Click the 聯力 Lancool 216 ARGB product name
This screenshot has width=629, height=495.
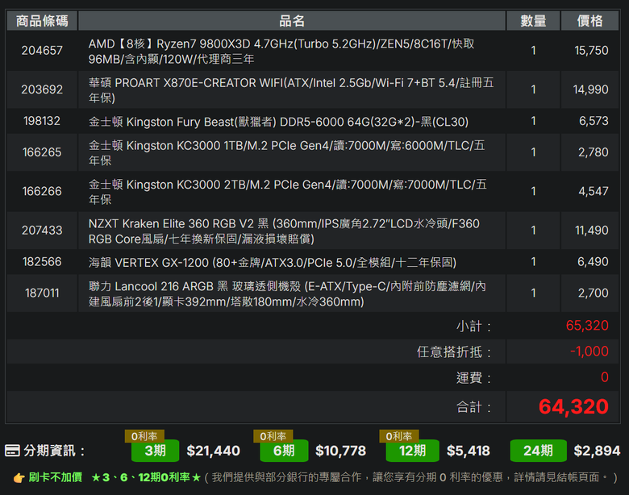pos(287,294)
